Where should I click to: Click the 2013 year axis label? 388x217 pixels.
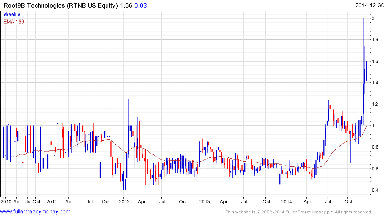(204, 201)
